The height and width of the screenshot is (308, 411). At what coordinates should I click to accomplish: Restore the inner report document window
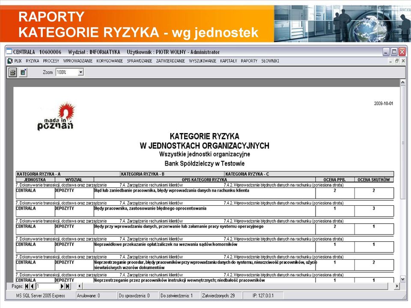point(397,61)
